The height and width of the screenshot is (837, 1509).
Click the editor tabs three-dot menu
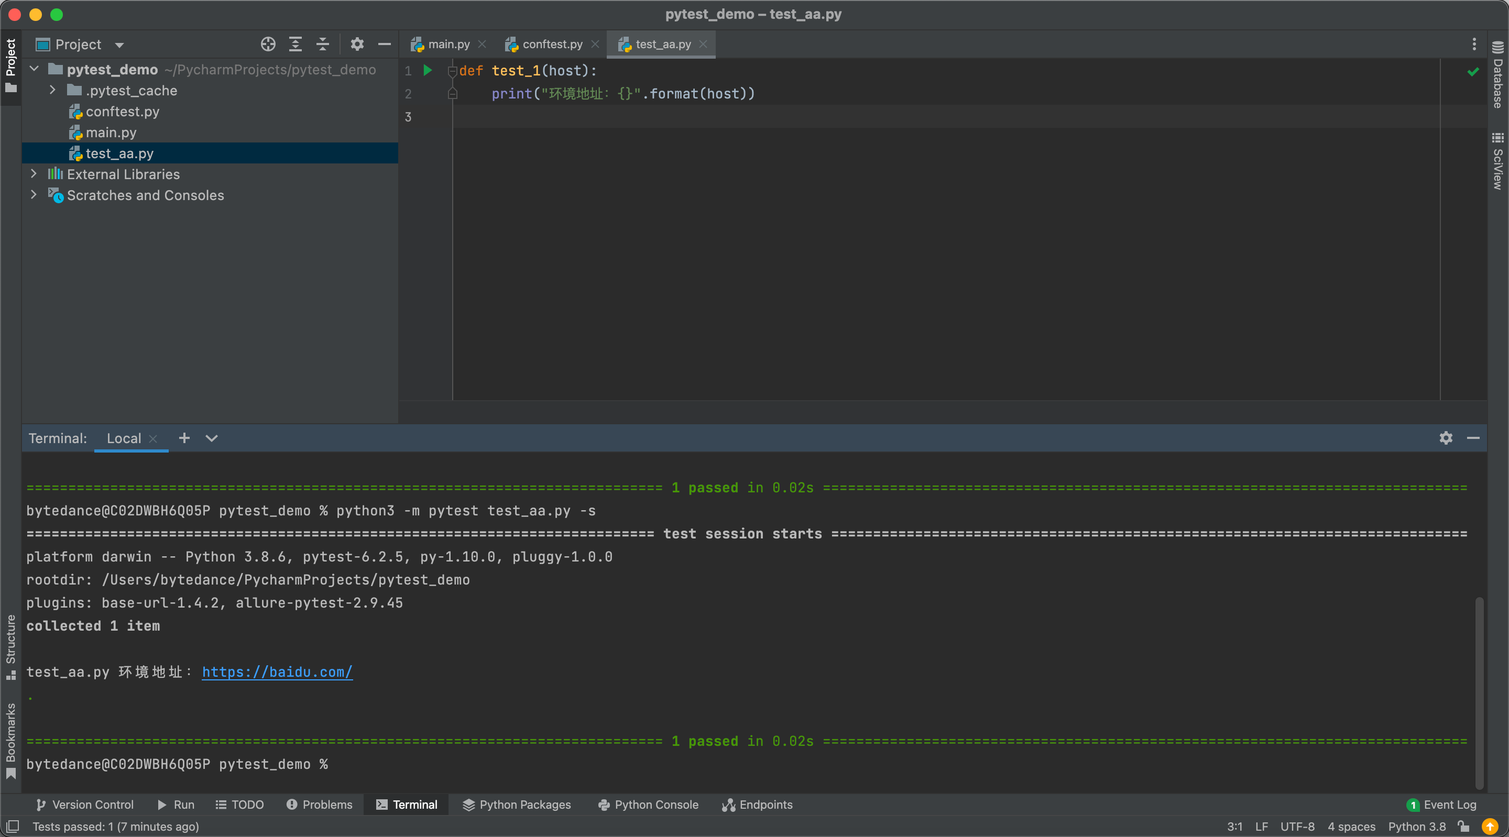(x=1474, y=45)
